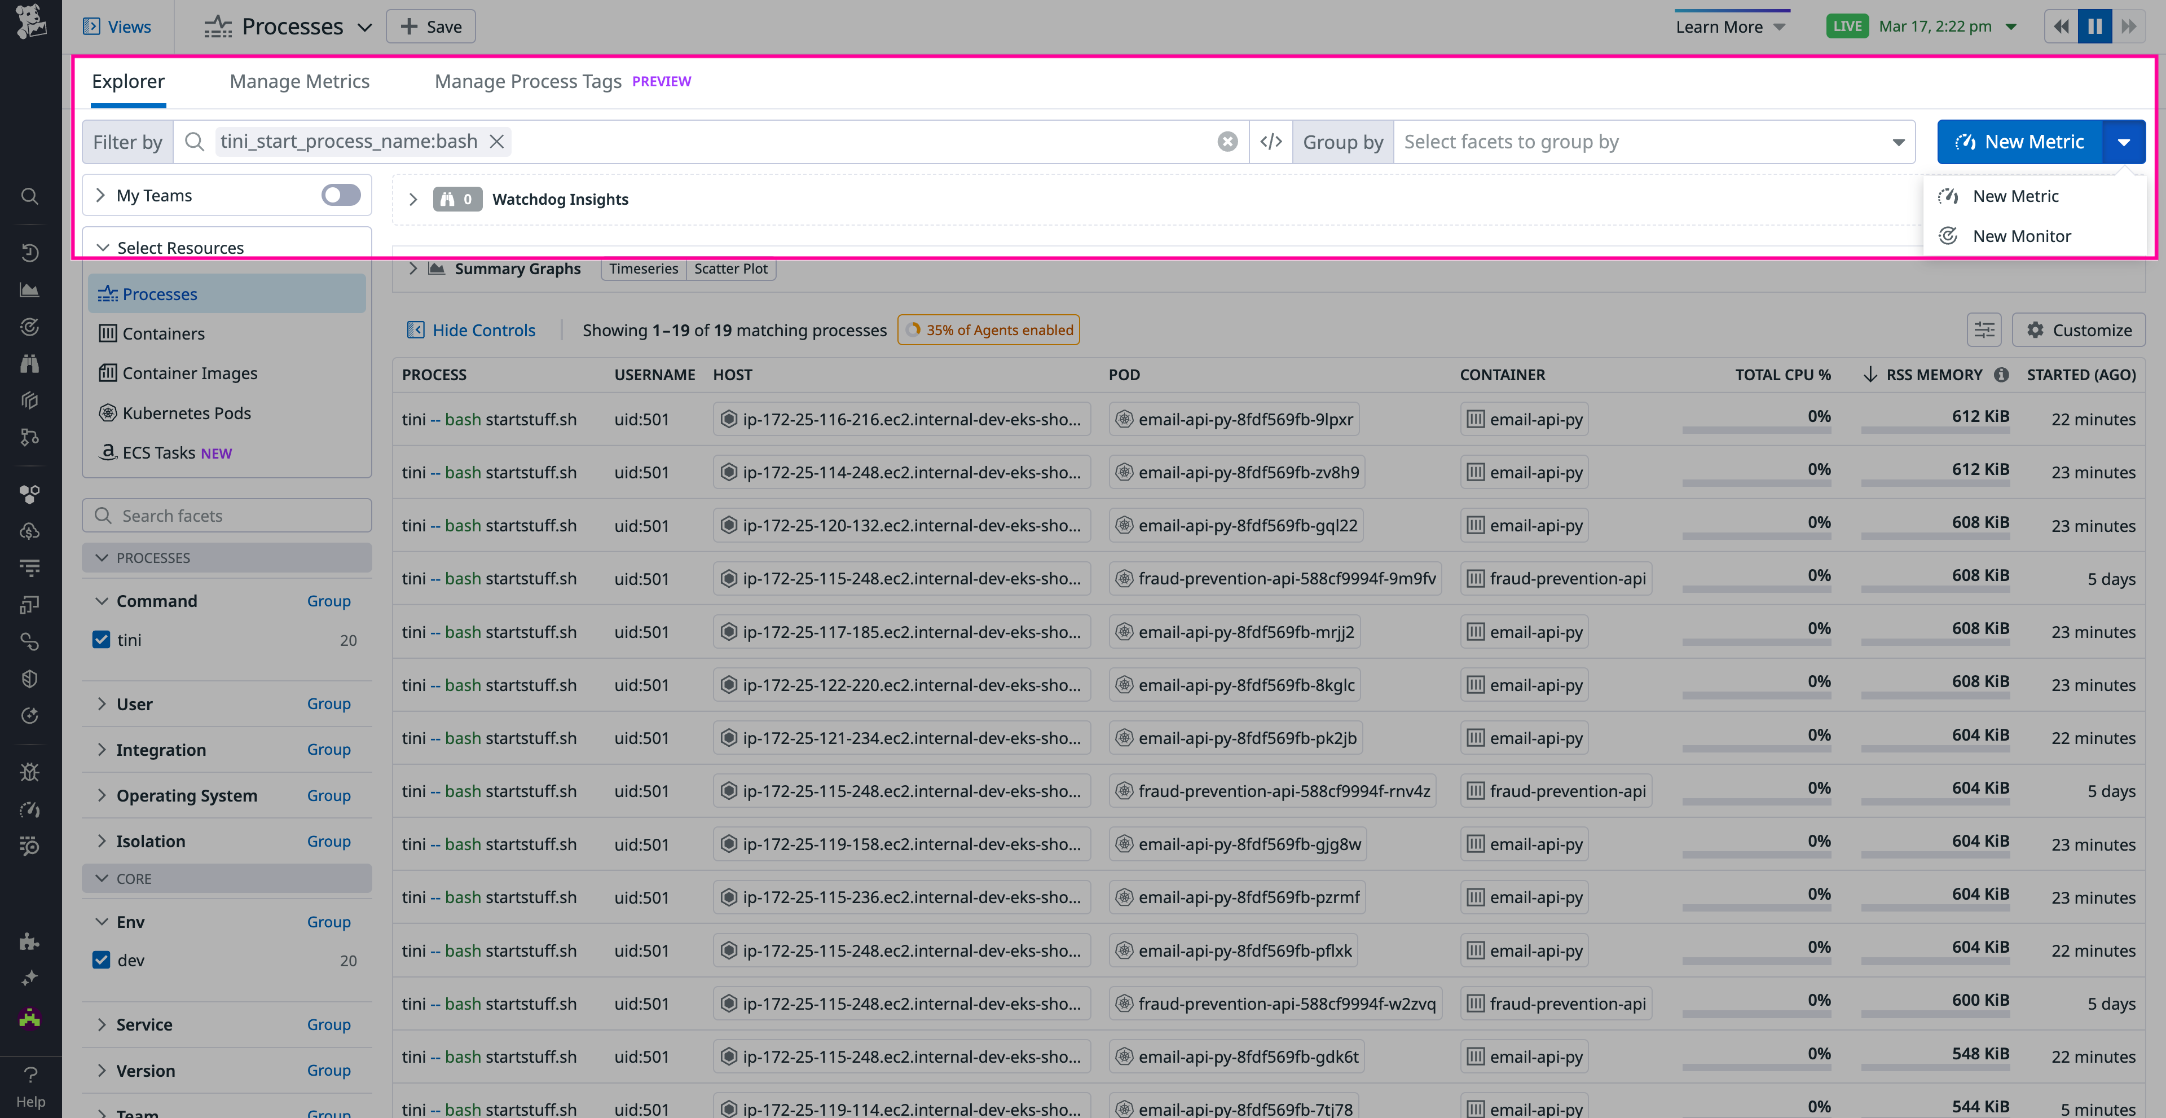Uncheck dev under the Env facet
2166x1118 pixels.
click(x=102, y=960)
